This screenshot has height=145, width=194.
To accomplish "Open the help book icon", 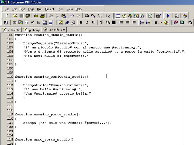I will [176, 22].
